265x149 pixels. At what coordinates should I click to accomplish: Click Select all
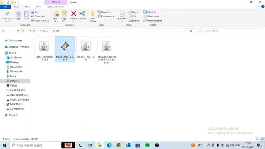click(x=149, y=12)
